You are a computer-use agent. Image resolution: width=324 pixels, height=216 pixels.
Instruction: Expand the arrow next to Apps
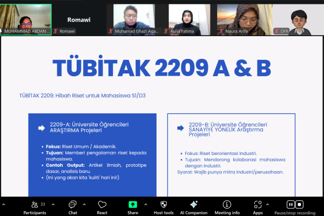click(x=268, y=204)
